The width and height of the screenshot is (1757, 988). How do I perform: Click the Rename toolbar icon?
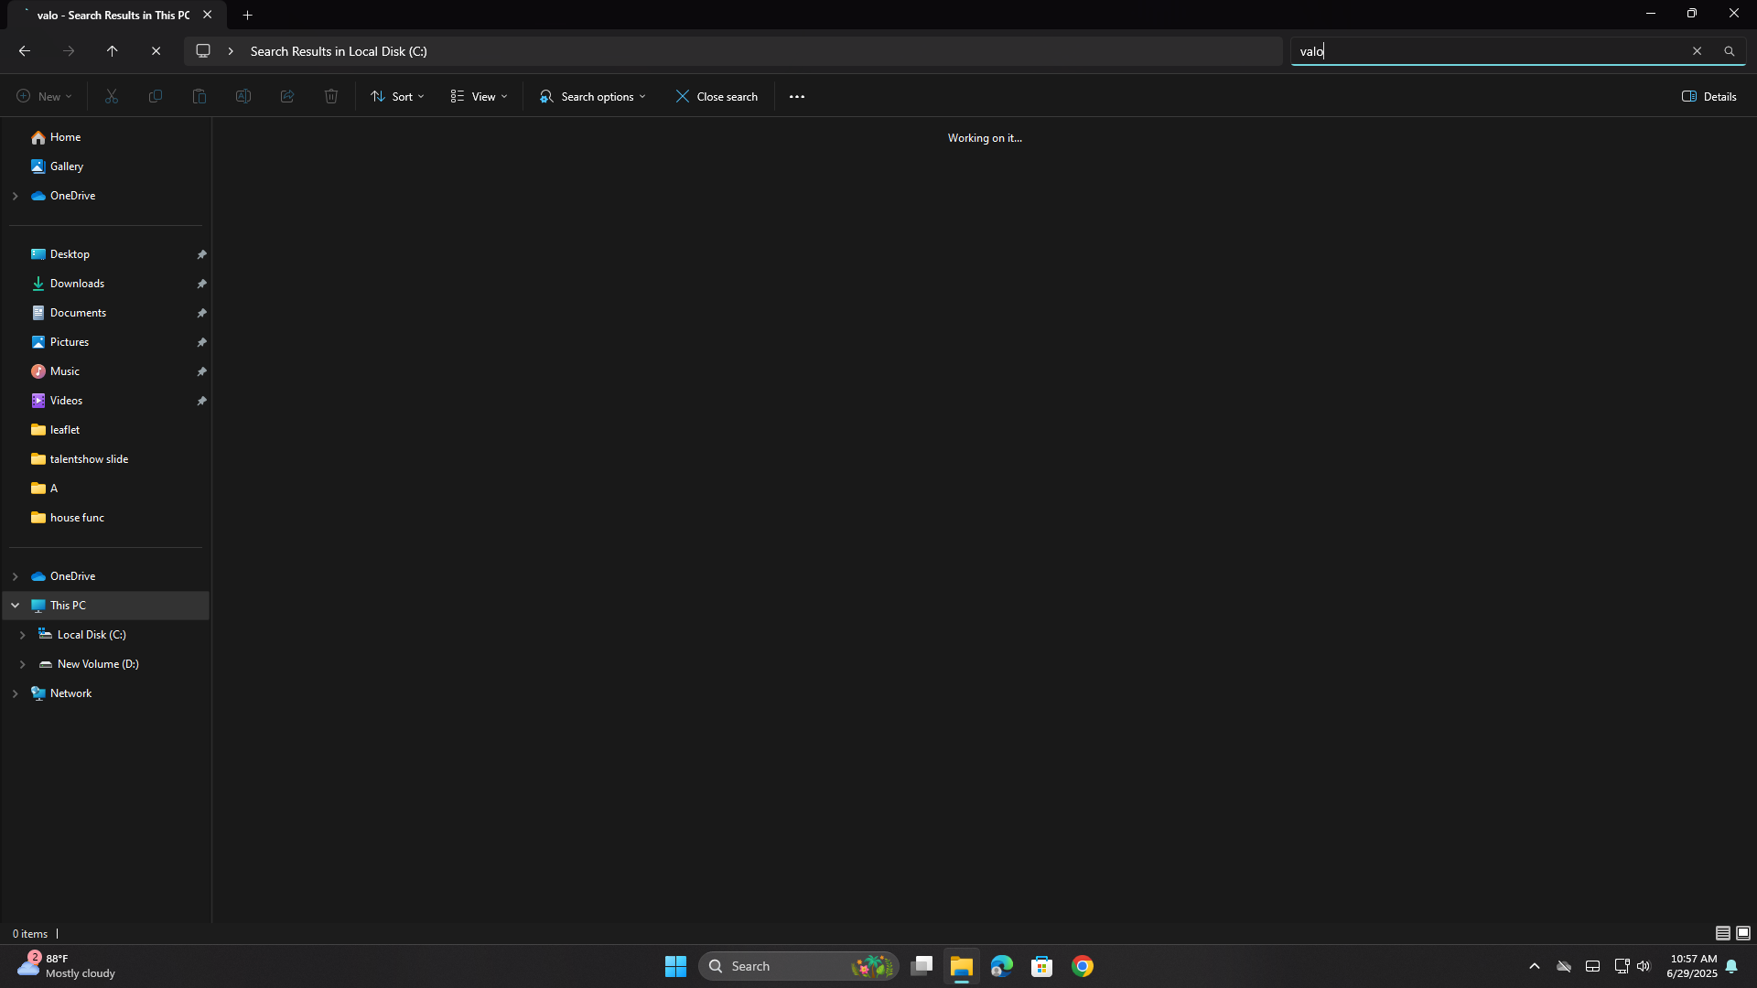(243, 96)
